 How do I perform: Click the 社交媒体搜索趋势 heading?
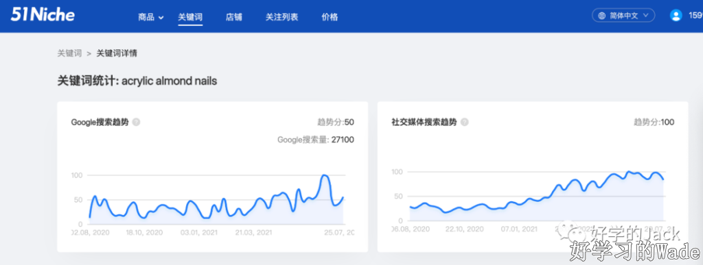(x=424, y=122)
